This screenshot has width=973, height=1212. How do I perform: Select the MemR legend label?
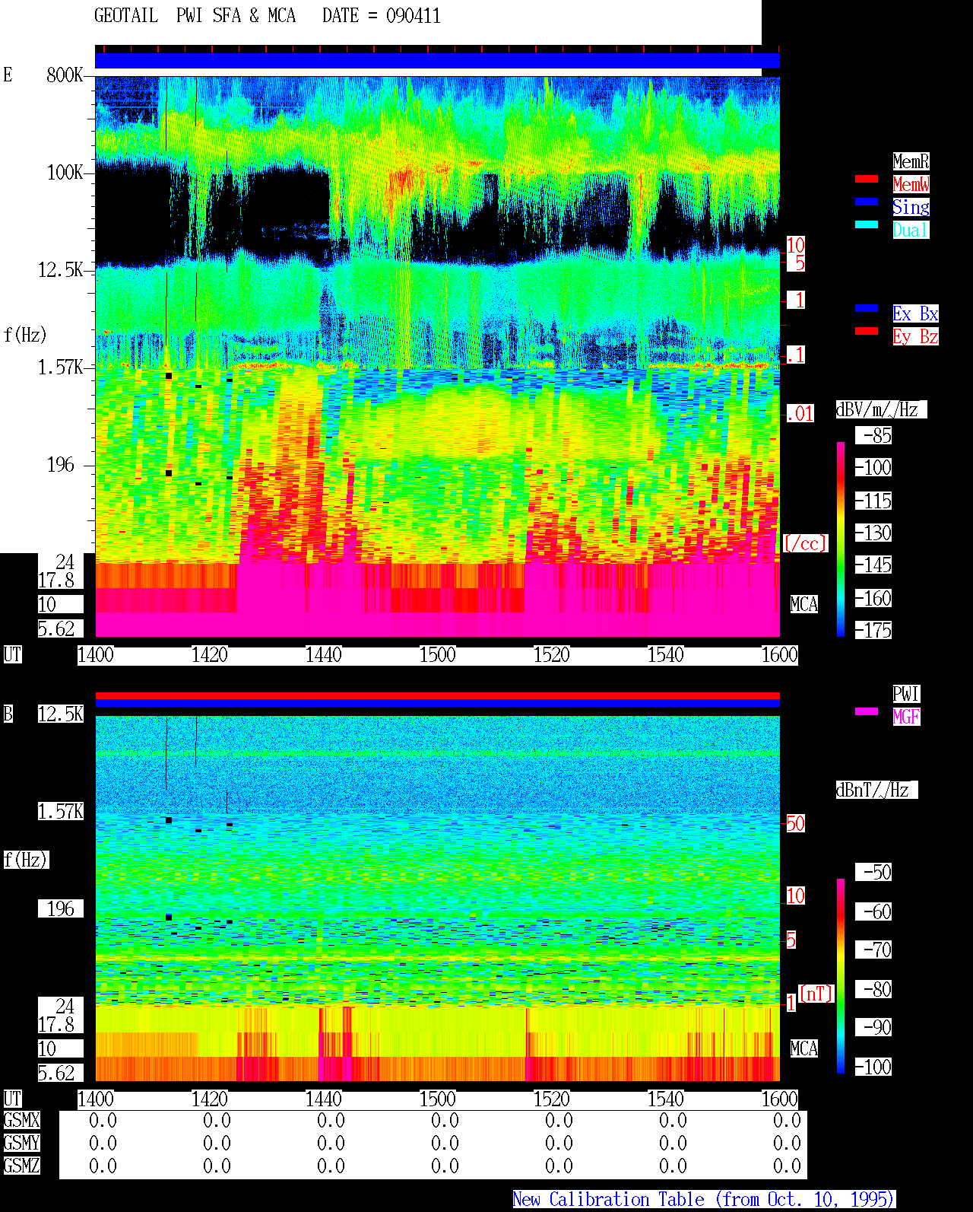coord(911,161)
